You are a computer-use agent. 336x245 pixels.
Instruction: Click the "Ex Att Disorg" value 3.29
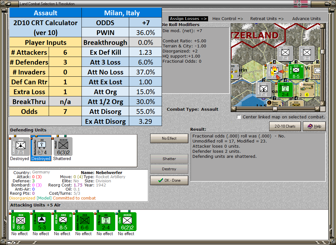pos(145,121)
